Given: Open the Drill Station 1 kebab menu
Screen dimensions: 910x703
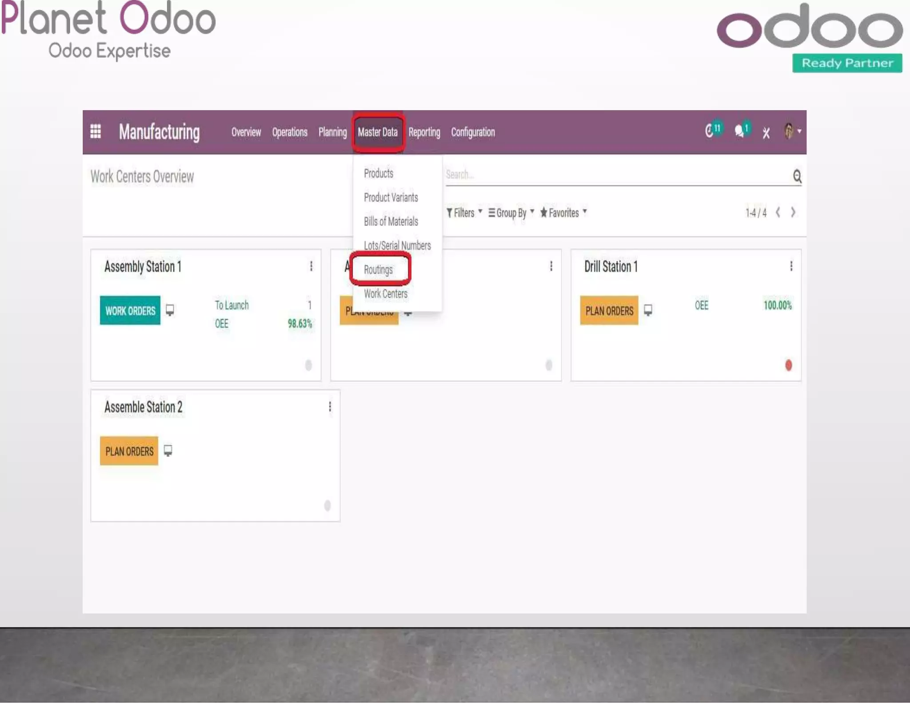Looking at the screenshot, I should [x=791, y=266].
